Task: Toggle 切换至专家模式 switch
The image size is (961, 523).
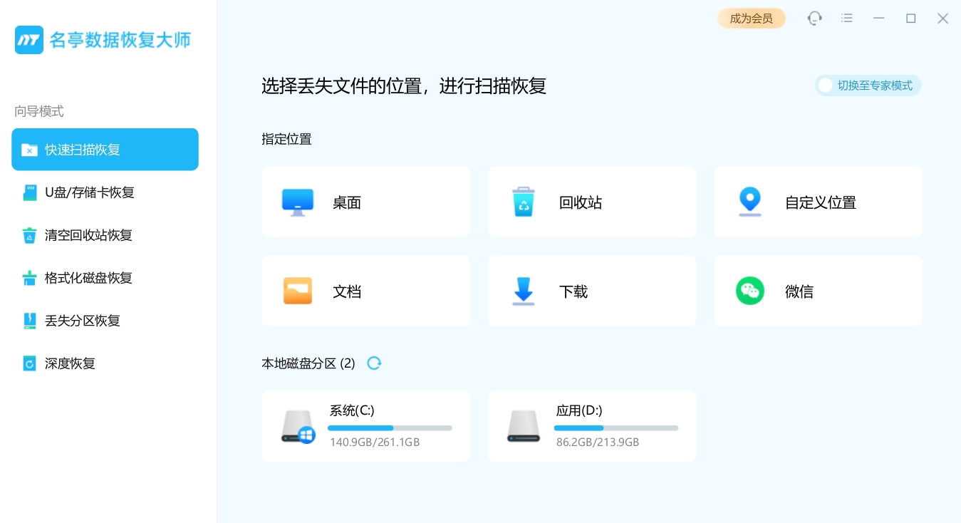Action: coord(868,86)
